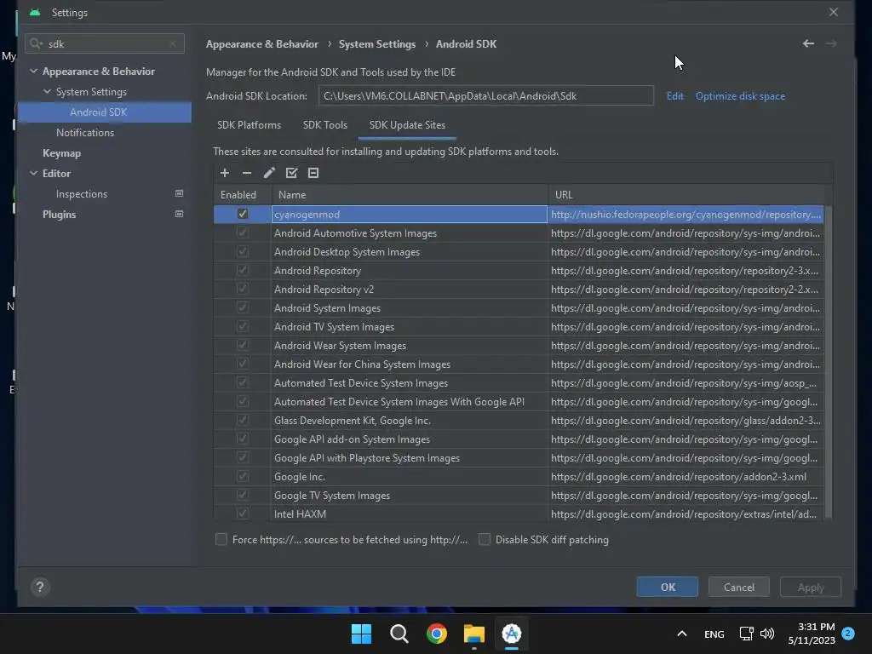Viewport: 872px width, 654px height.
Task: Select all update sites with checkmark icon
Action: [x=291, y=173]
